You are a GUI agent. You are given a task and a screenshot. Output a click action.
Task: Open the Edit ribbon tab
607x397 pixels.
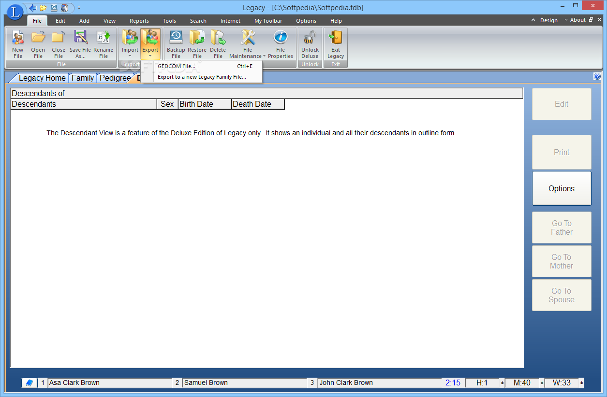60,21
